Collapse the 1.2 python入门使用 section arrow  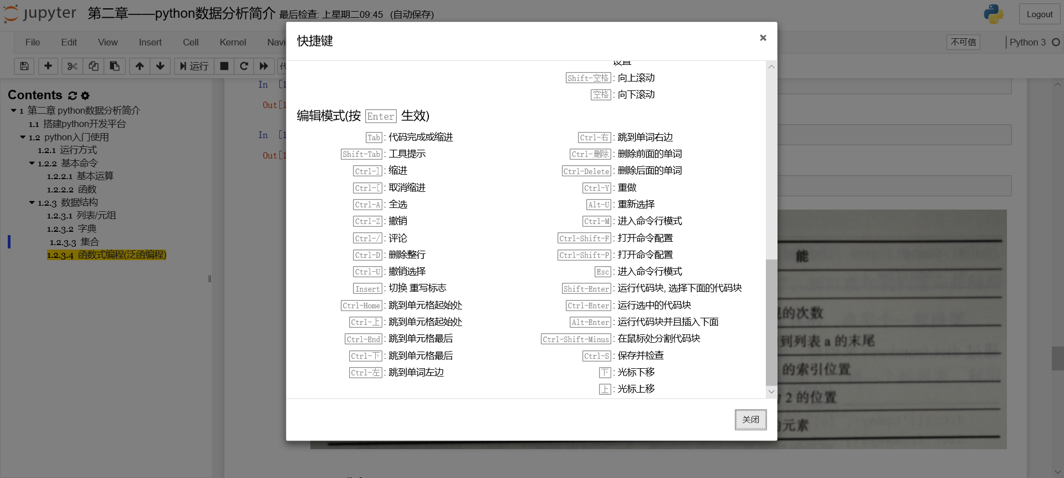[23, 137]
